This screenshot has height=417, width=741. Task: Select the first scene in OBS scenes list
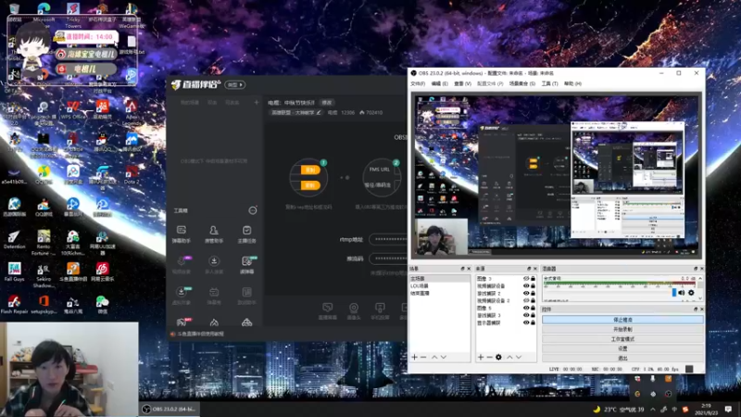tap(440, 279)
